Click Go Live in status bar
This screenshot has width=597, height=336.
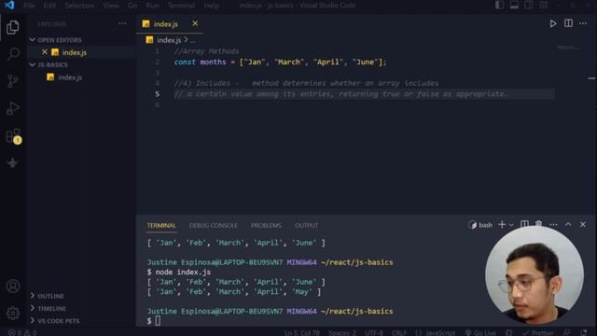(480, 332)
